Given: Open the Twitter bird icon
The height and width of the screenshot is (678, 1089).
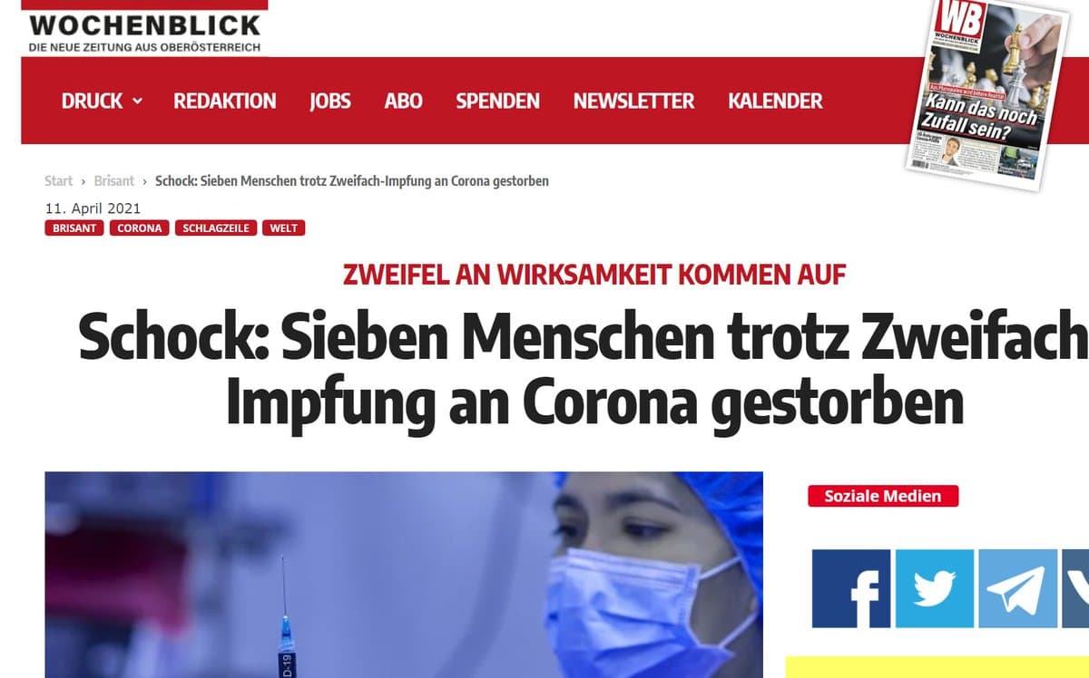Looking at the screenshot, I should (x=934, y=589).
